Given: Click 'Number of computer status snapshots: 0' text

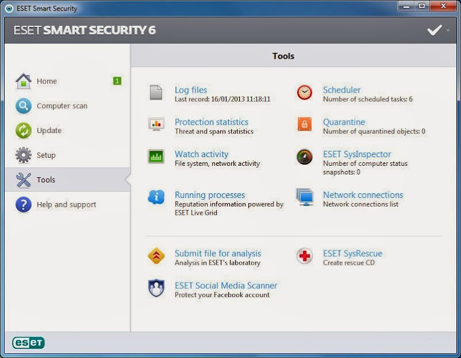Looking at the screenshot, I should coord(365,167).
